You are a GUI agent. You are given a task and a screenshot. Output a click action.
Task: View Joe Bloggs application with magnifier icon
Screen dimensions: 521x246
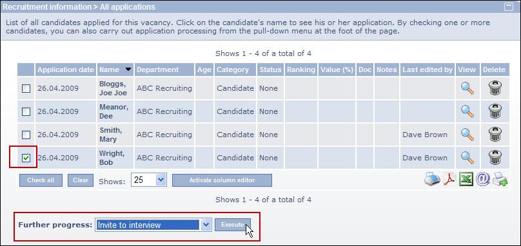(467, 88)
